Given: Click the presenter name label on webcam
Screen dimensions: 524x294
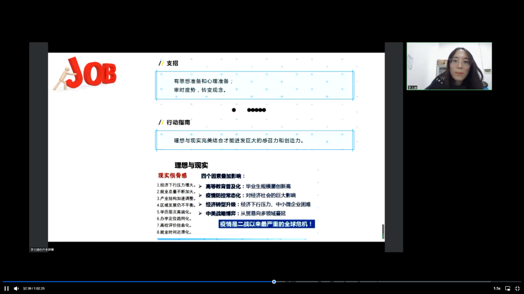Looking at the screenshot, I should point(413,87).
